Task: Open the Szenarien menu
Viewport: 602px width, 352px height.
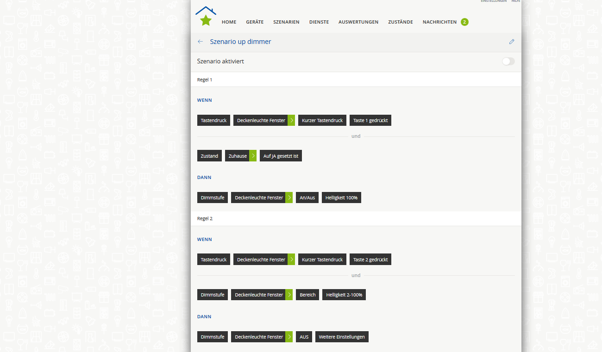Action: pos(286,22)
